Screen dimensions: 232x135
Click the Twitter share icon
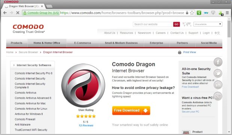click(x=218, y=73)
